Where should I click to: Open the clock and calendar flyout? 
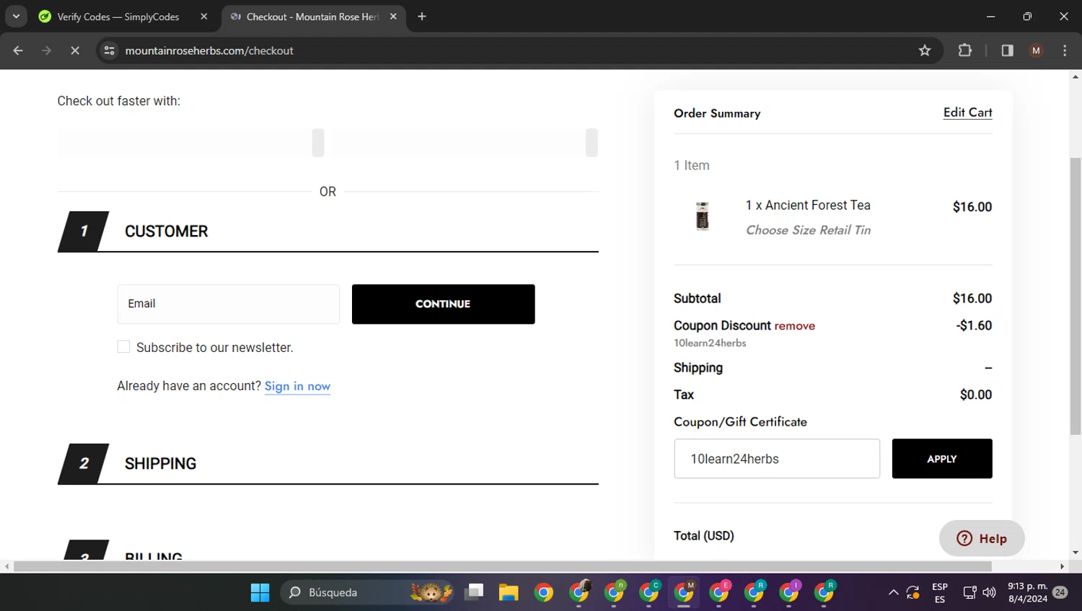pyautogui.click(x=1027, y=592)
